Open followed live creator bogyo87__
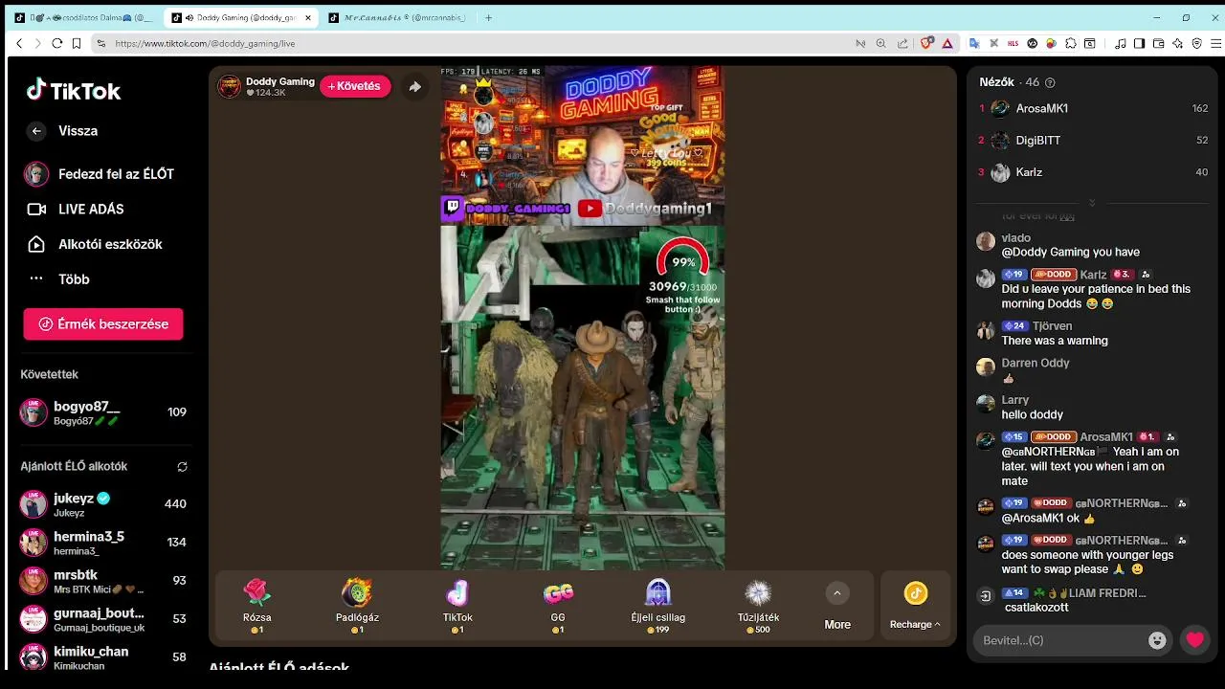Viewport: 1225px width, 689px height. click(x=103, y=412)
